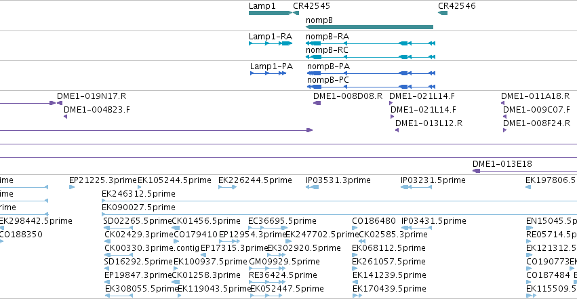The height and width of the screenshot is (299, 577).
Task: Select the nompB-RA transcript glyph
Action: (x=371, y=43)
